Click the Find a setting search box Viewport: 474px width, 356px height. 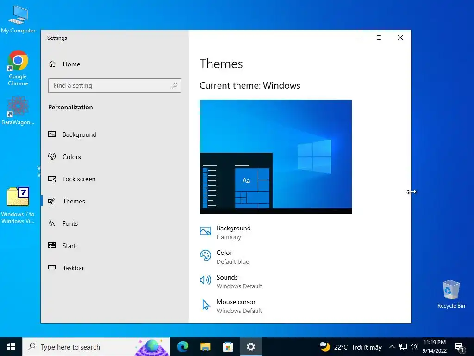tap(115, 86)
